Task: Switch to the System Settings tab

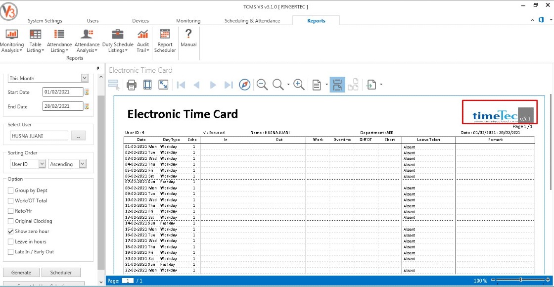Action: pyautogui.click(x=45, y=21)
